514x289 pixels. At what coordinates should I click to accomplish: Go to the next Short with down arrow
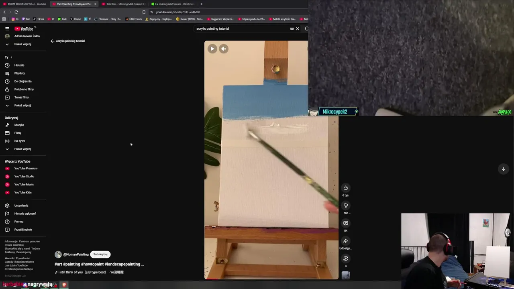(503, 169)
